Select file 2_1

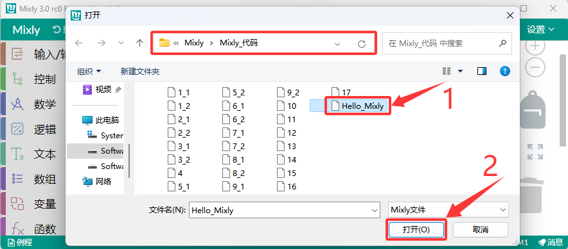(179, 120)
